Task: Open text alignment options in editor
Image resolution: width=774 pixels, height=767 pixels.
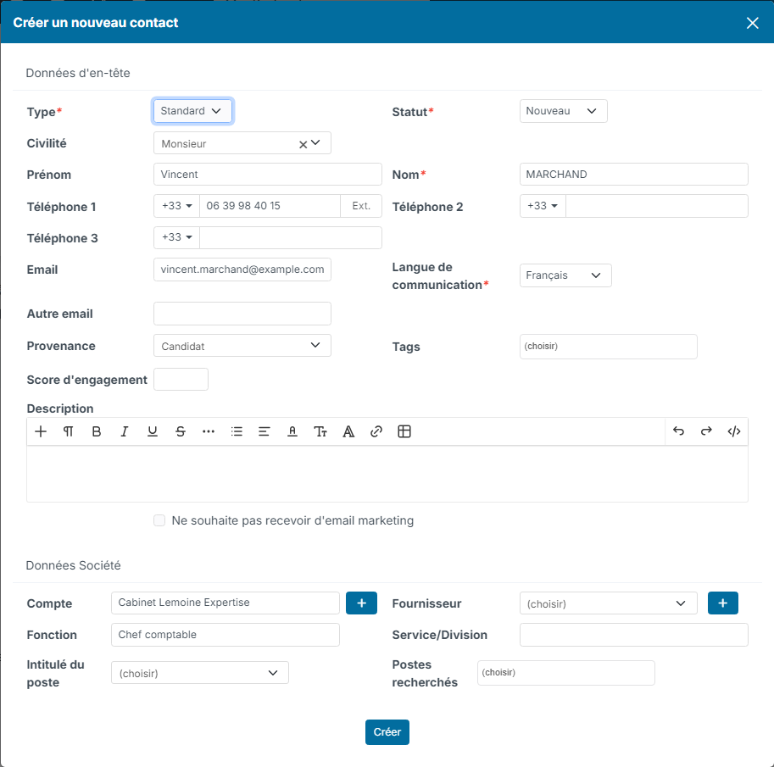Action: point(264,432)
